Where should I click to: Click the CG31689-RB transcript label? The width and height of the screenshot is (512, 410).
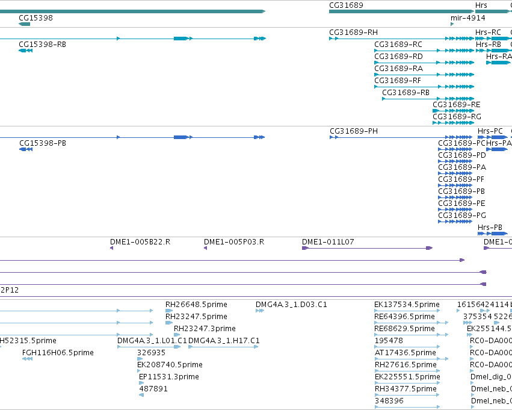[x=406, y=93]
